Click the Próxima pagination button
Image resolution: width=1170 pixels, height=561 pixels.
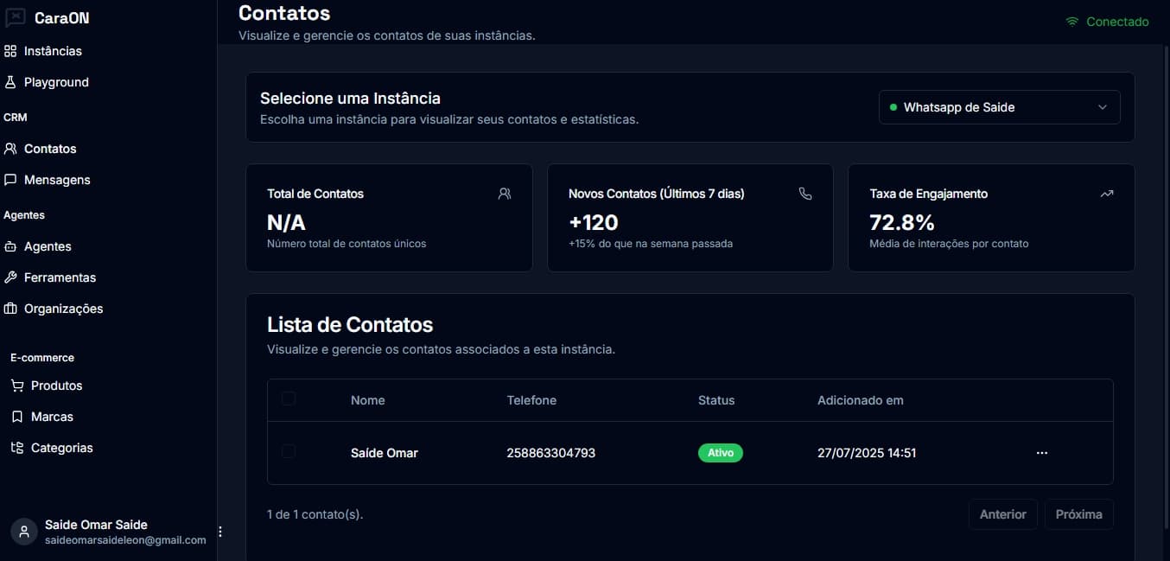pyautogui.click(x=1078, y=514)
